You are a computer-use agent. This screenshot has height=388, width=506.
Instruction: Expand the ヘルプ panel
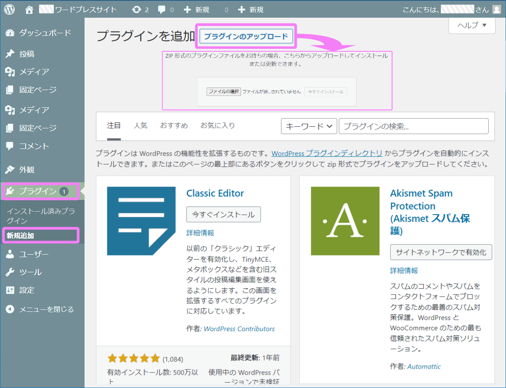(x=472, y=26)
